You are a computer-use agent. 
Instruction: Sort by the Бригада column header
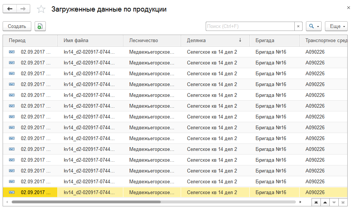point(274,41)
